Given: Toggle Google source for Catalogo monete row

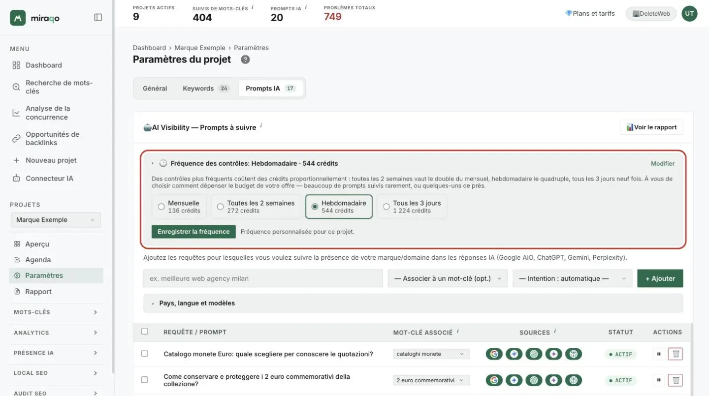Looking at the screenshot, I should pyautogui.click(x=494, y=354).
